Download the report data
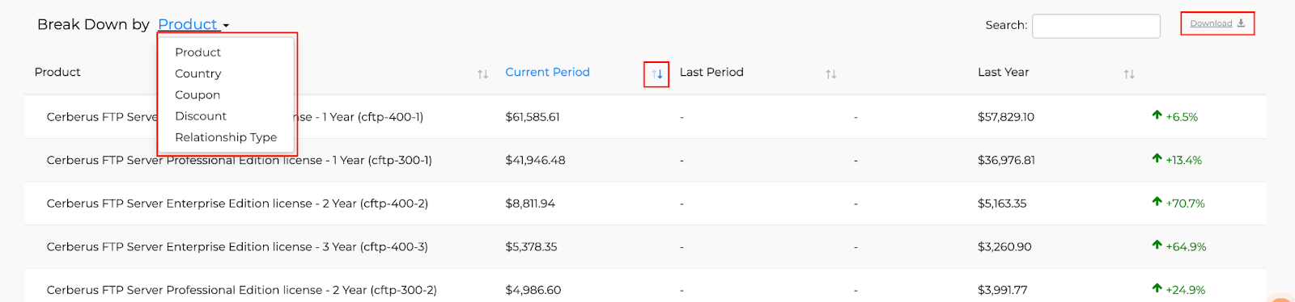This screenshot has width=1295, height=302. click(1217, 23)
